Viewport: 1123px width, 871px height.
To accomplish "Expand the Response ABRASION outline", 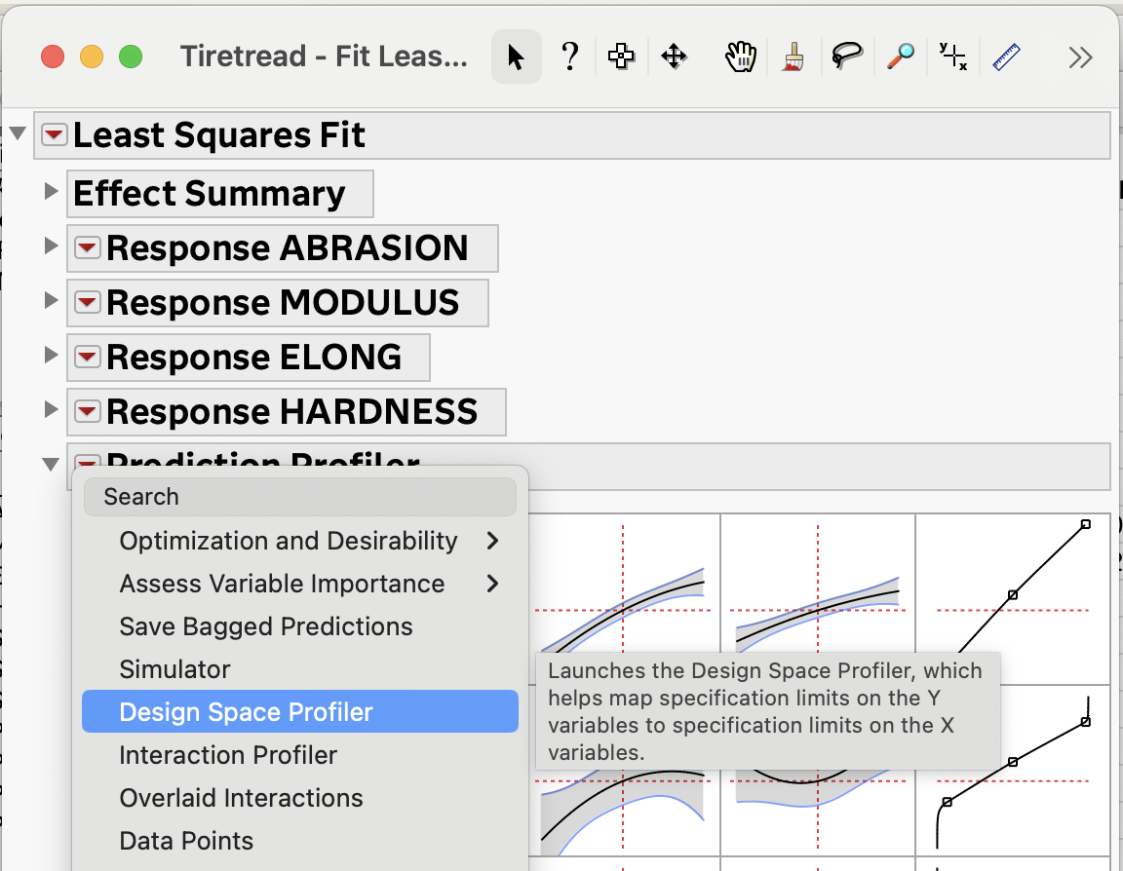I will tap(52, 246).
